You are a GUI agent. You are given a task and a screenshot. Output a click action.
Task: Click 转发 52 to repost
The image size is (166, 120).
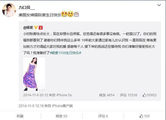click(61, 116)
